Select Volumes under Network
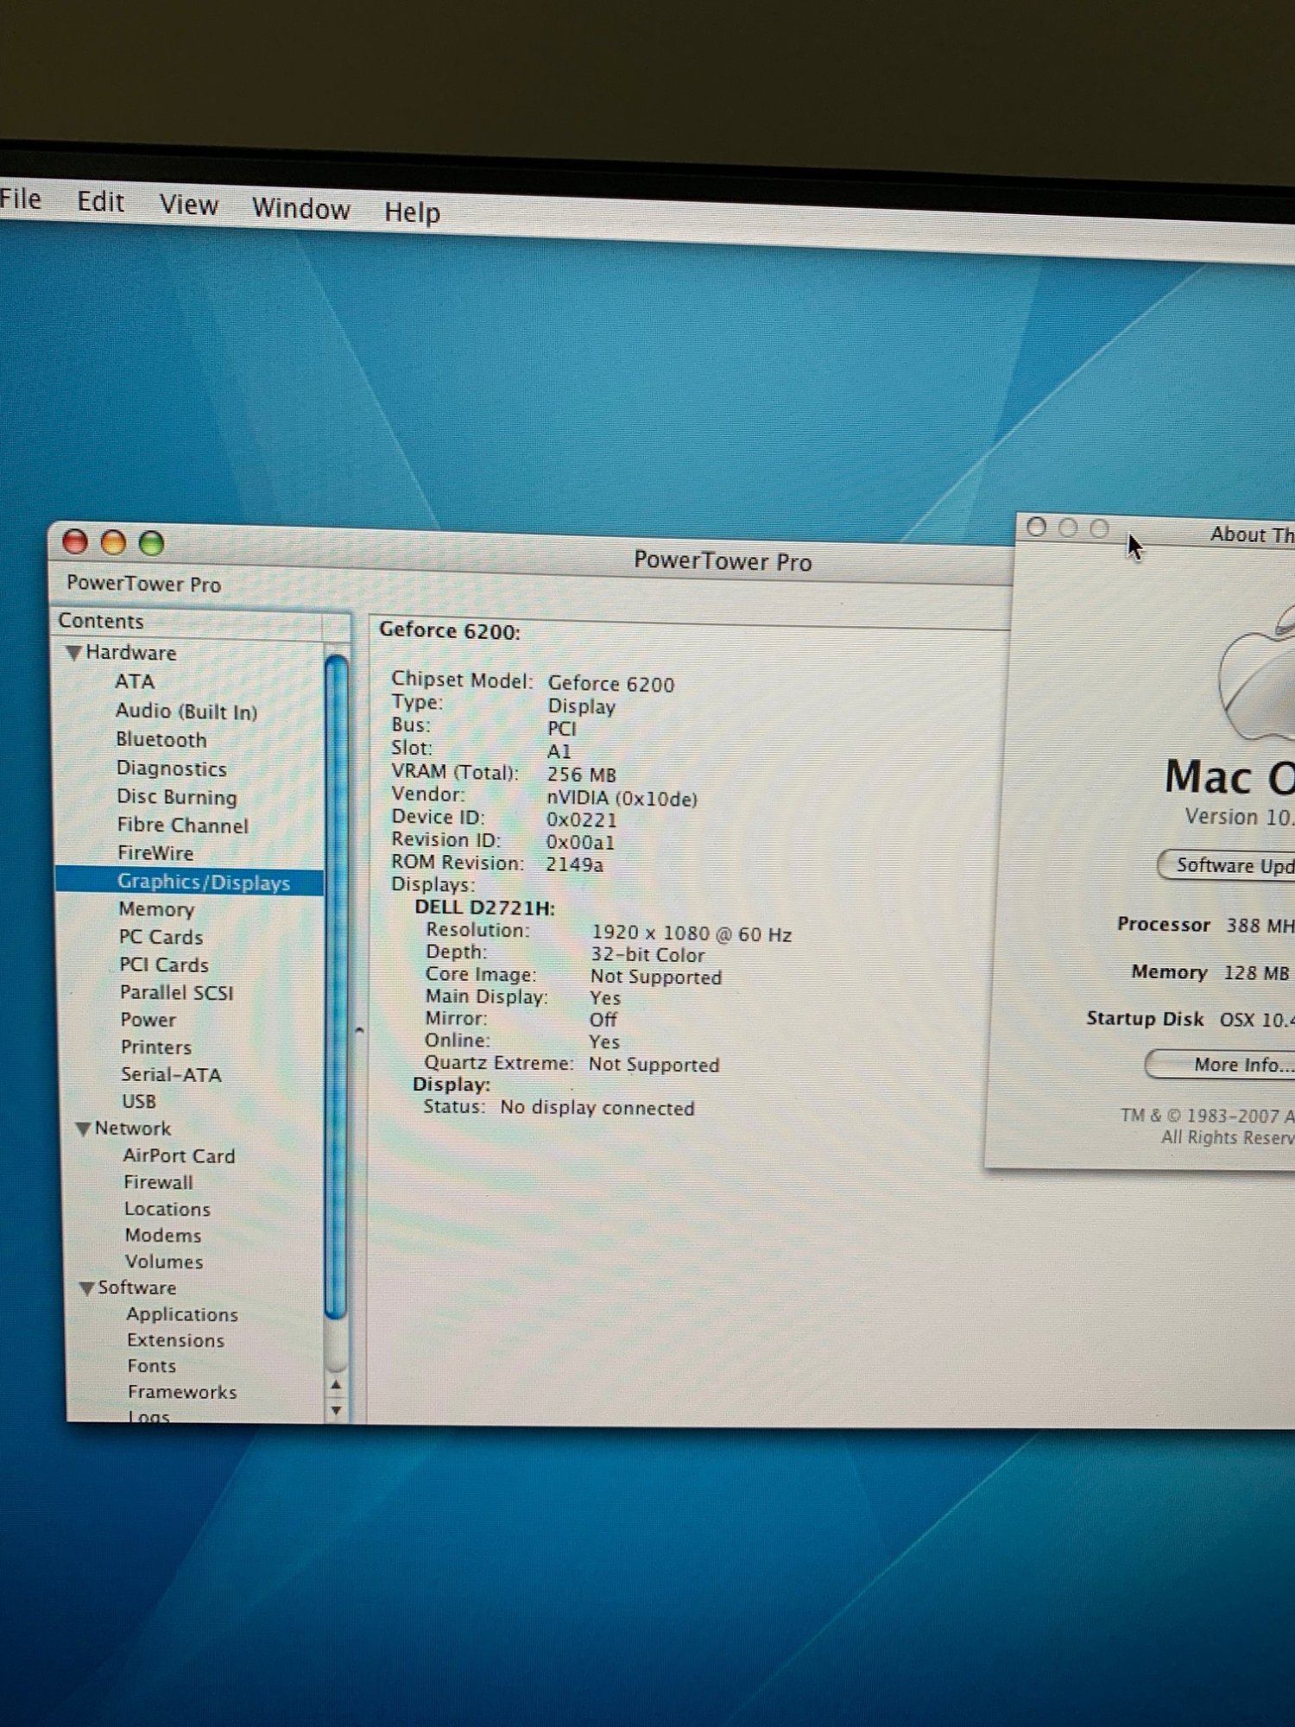 tap(164, 1262)
